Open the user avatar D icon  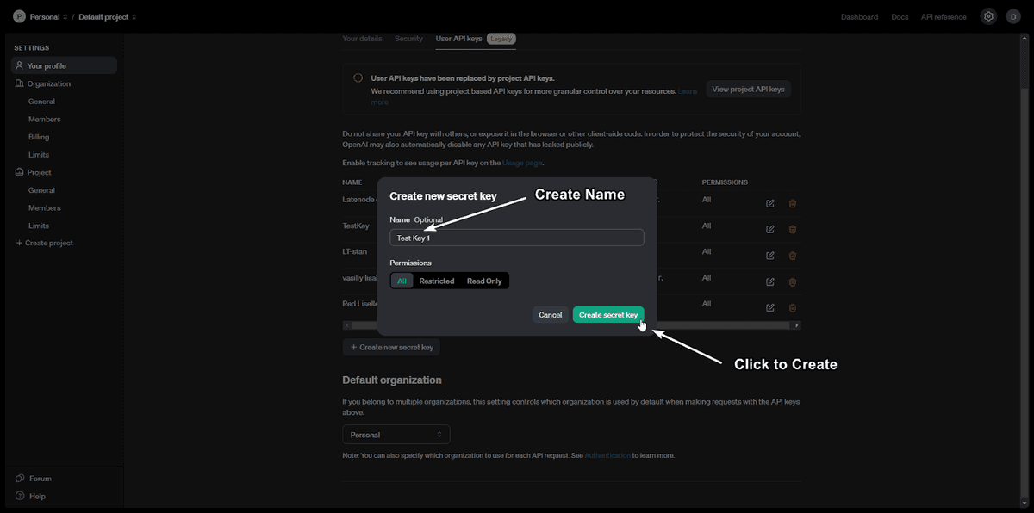tap(1012, 16)
